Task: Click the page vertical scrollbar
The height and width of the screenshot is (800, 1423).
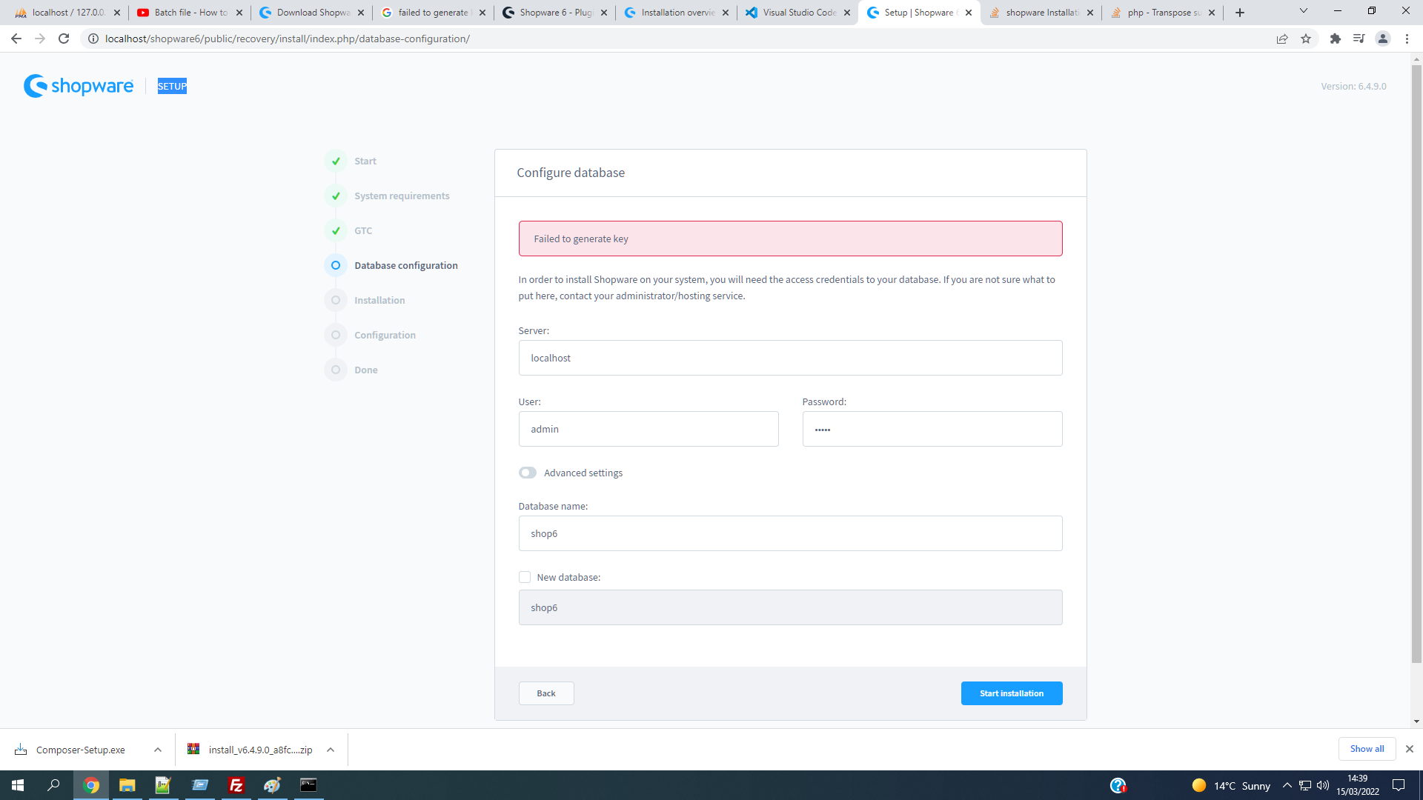Action: tap(1416, 363)
